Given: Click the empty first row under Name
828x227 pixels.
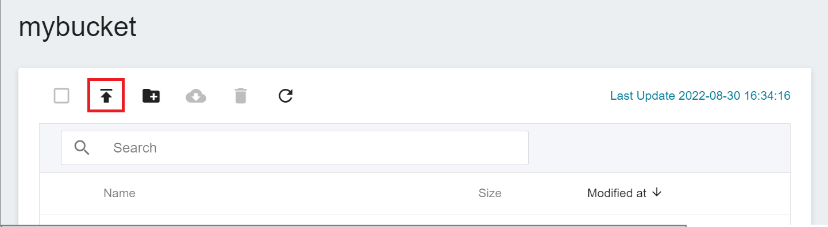Looking at the screenshot, I should pyautogui.click(x=415, y=221).
